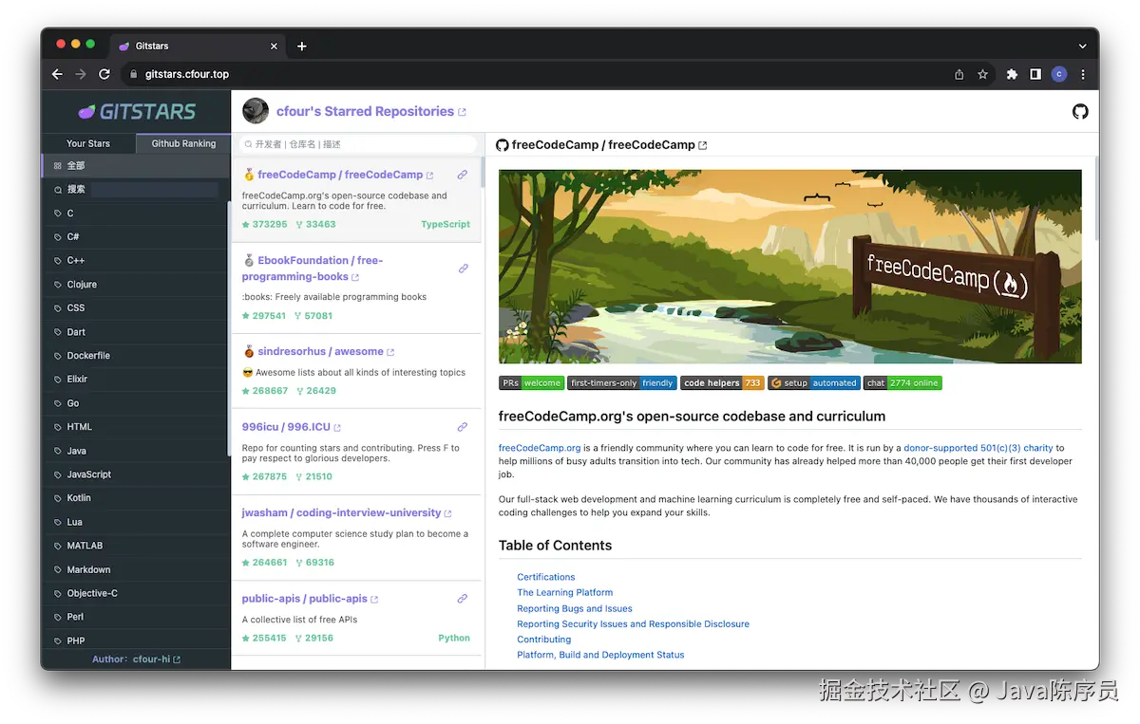Open external link icon beside detail title freeCodeCamp

point(703,145)
